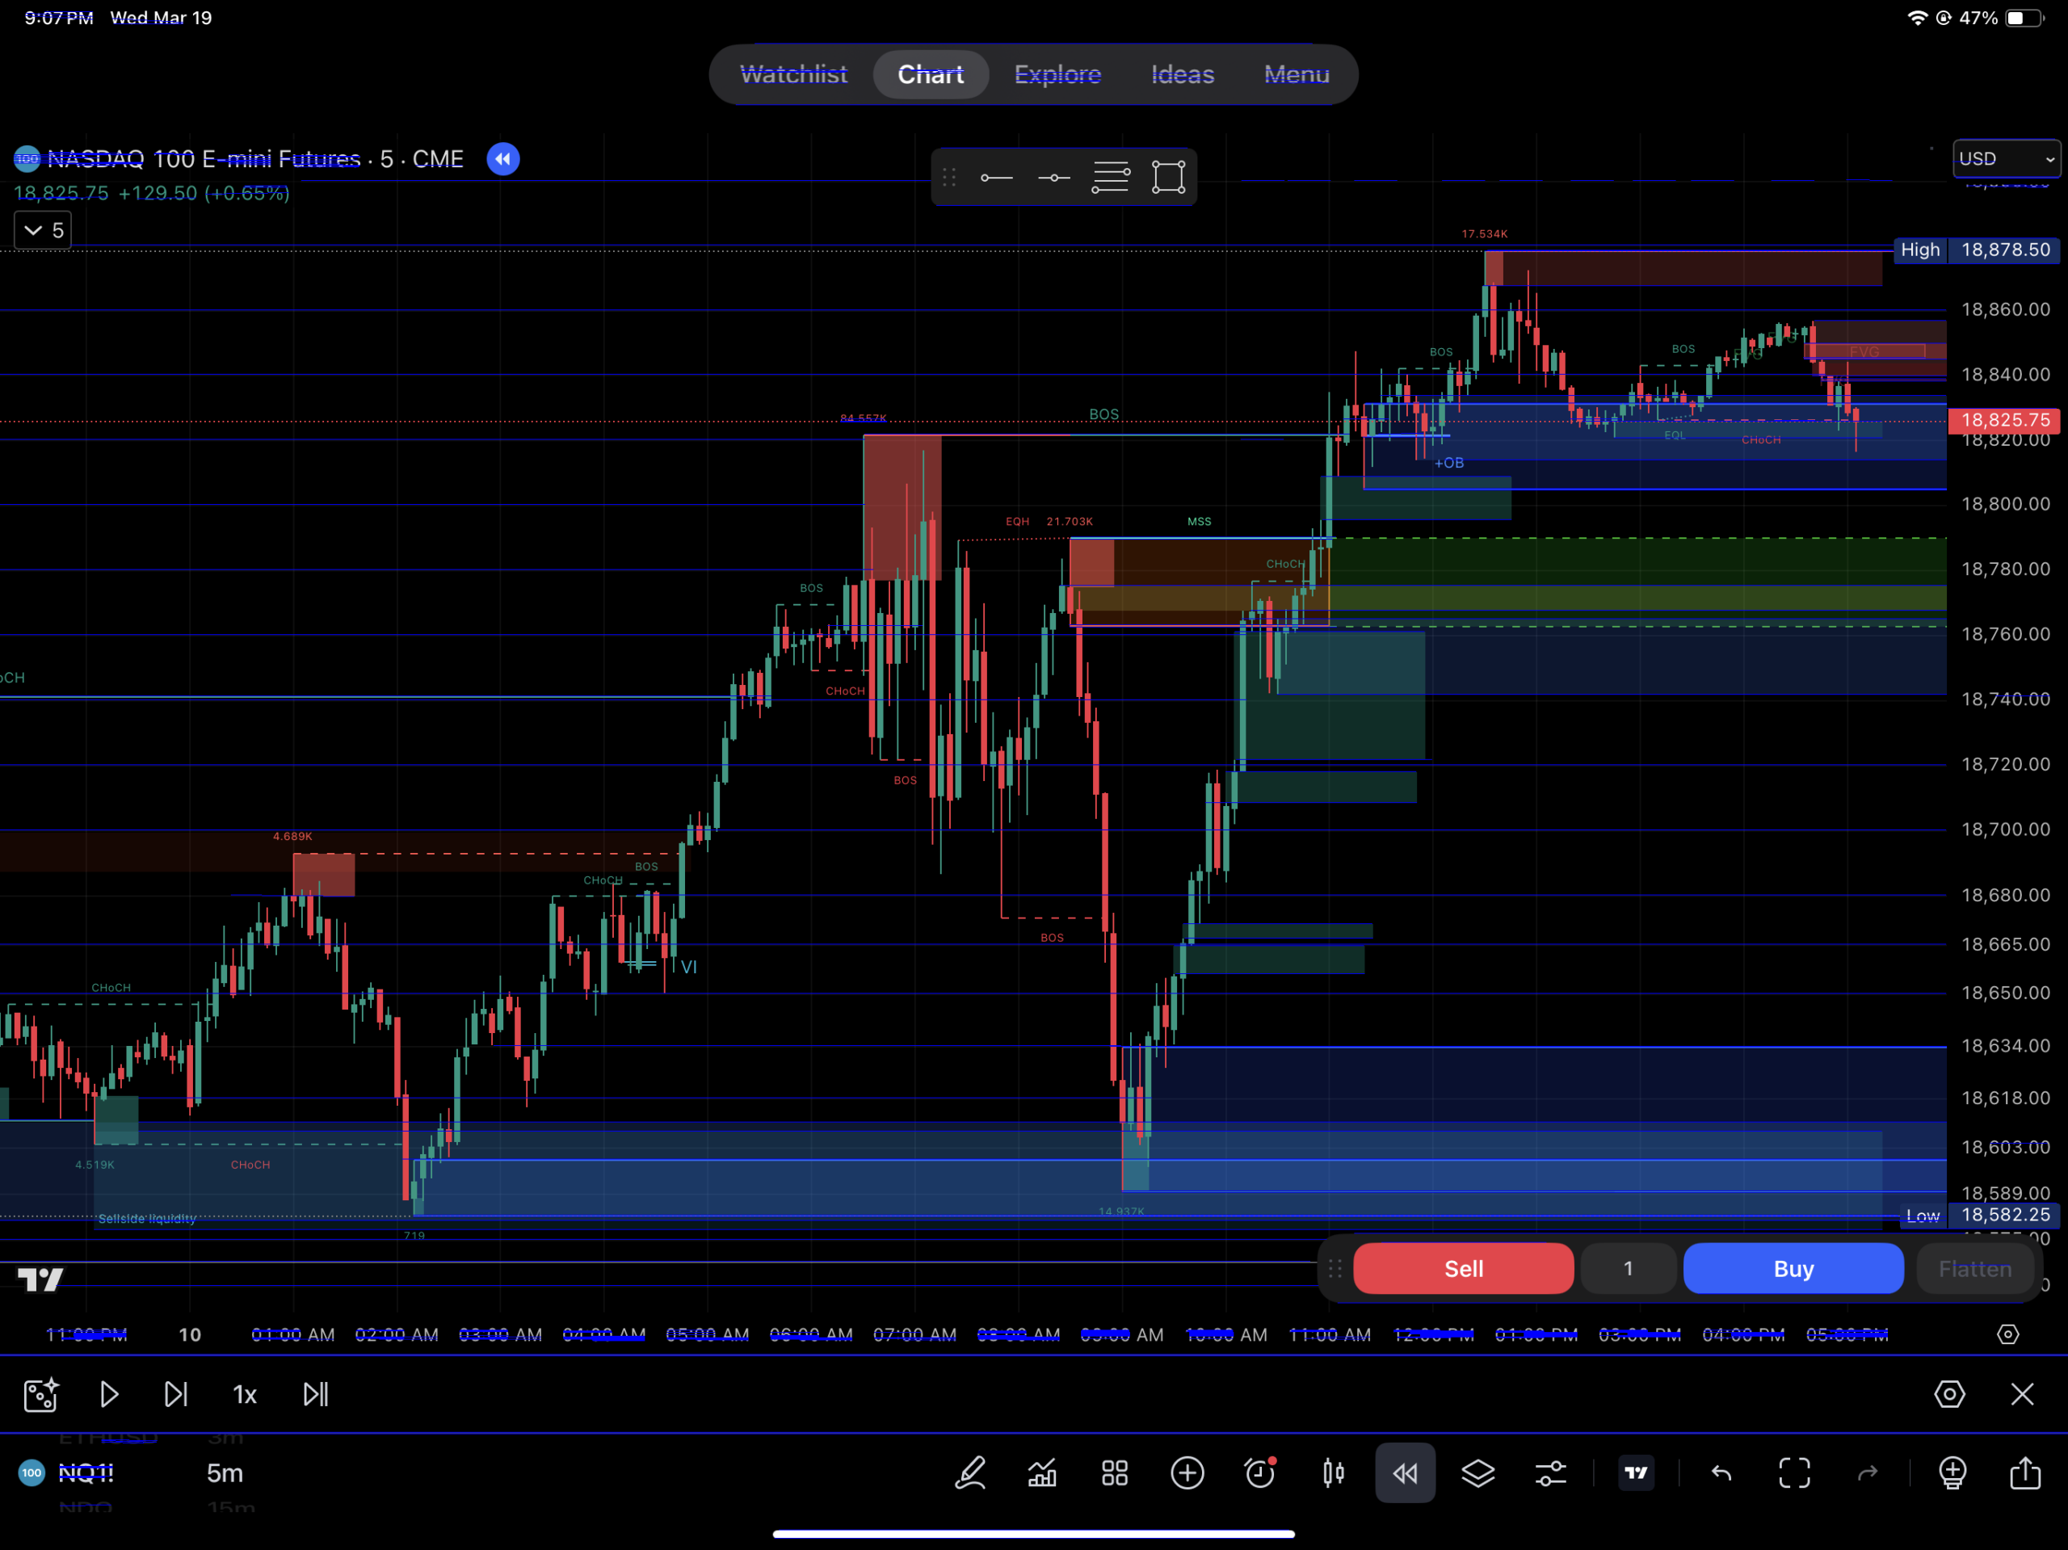Collapse the indicator legend showing 5

tap(43, 230)
